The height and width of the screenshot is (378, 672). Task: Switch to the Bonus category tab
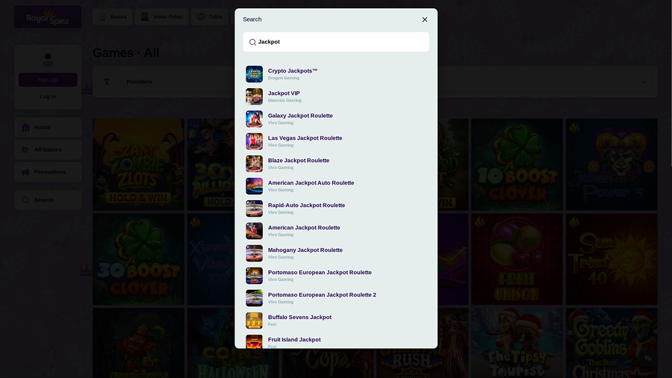pos(113,16)
